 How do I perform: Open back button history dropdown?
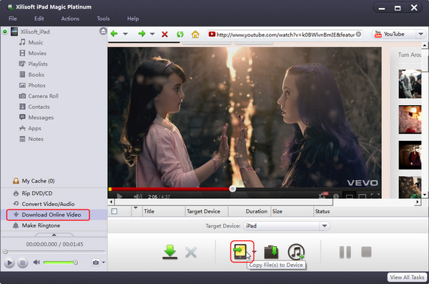pos(125,34)
